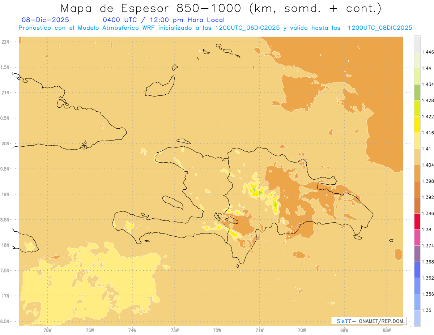The image size is (434, 335).
Task: Click the latitude label '7.5N'
Action: pos(5,271)
